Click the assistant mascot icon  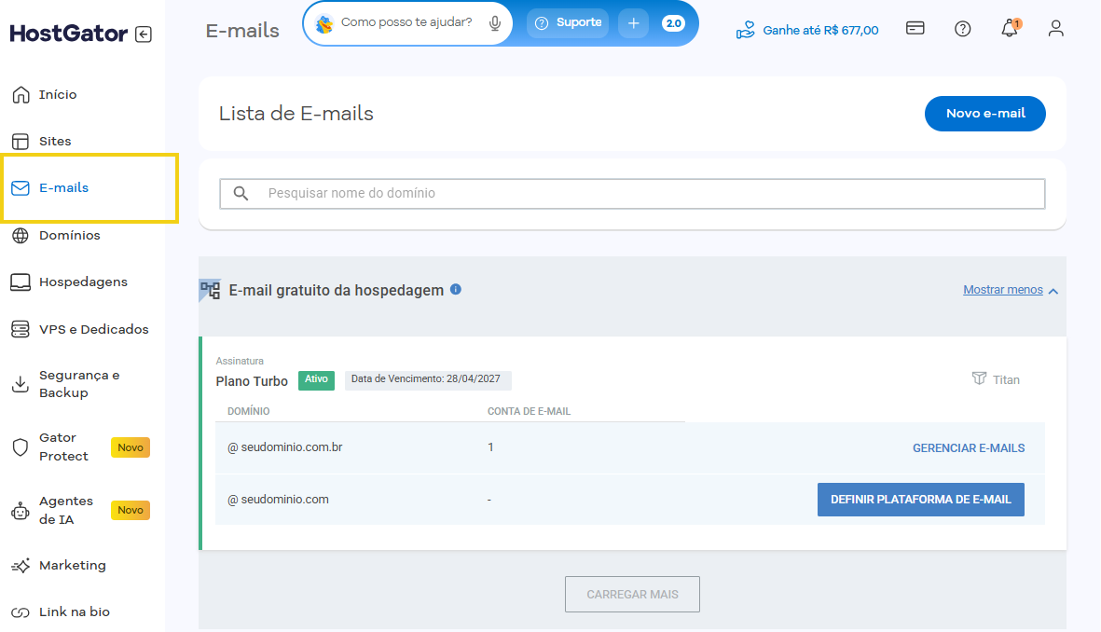tap(323, 23)
